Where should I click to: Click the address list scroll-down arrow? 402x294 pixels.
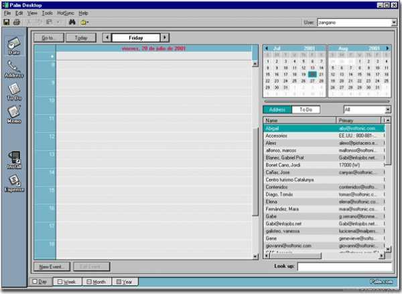[388, 249]
